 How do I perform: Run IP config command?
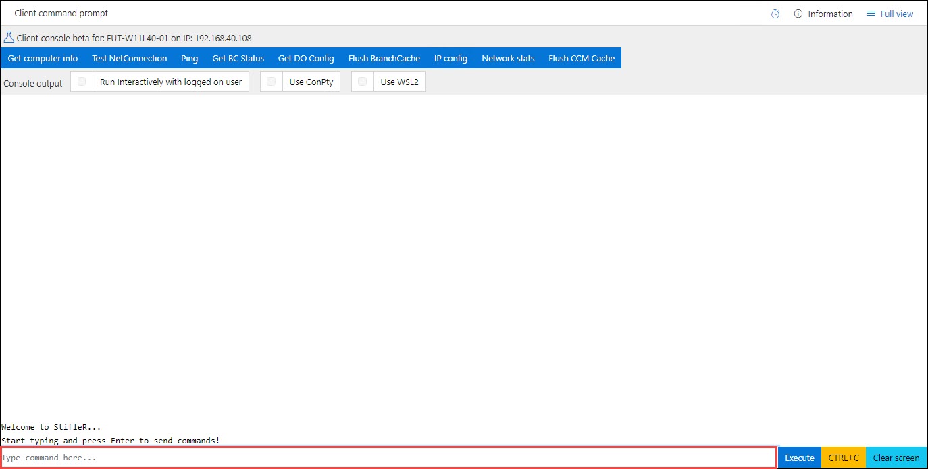pyautogui.click(x=450, y=58)
